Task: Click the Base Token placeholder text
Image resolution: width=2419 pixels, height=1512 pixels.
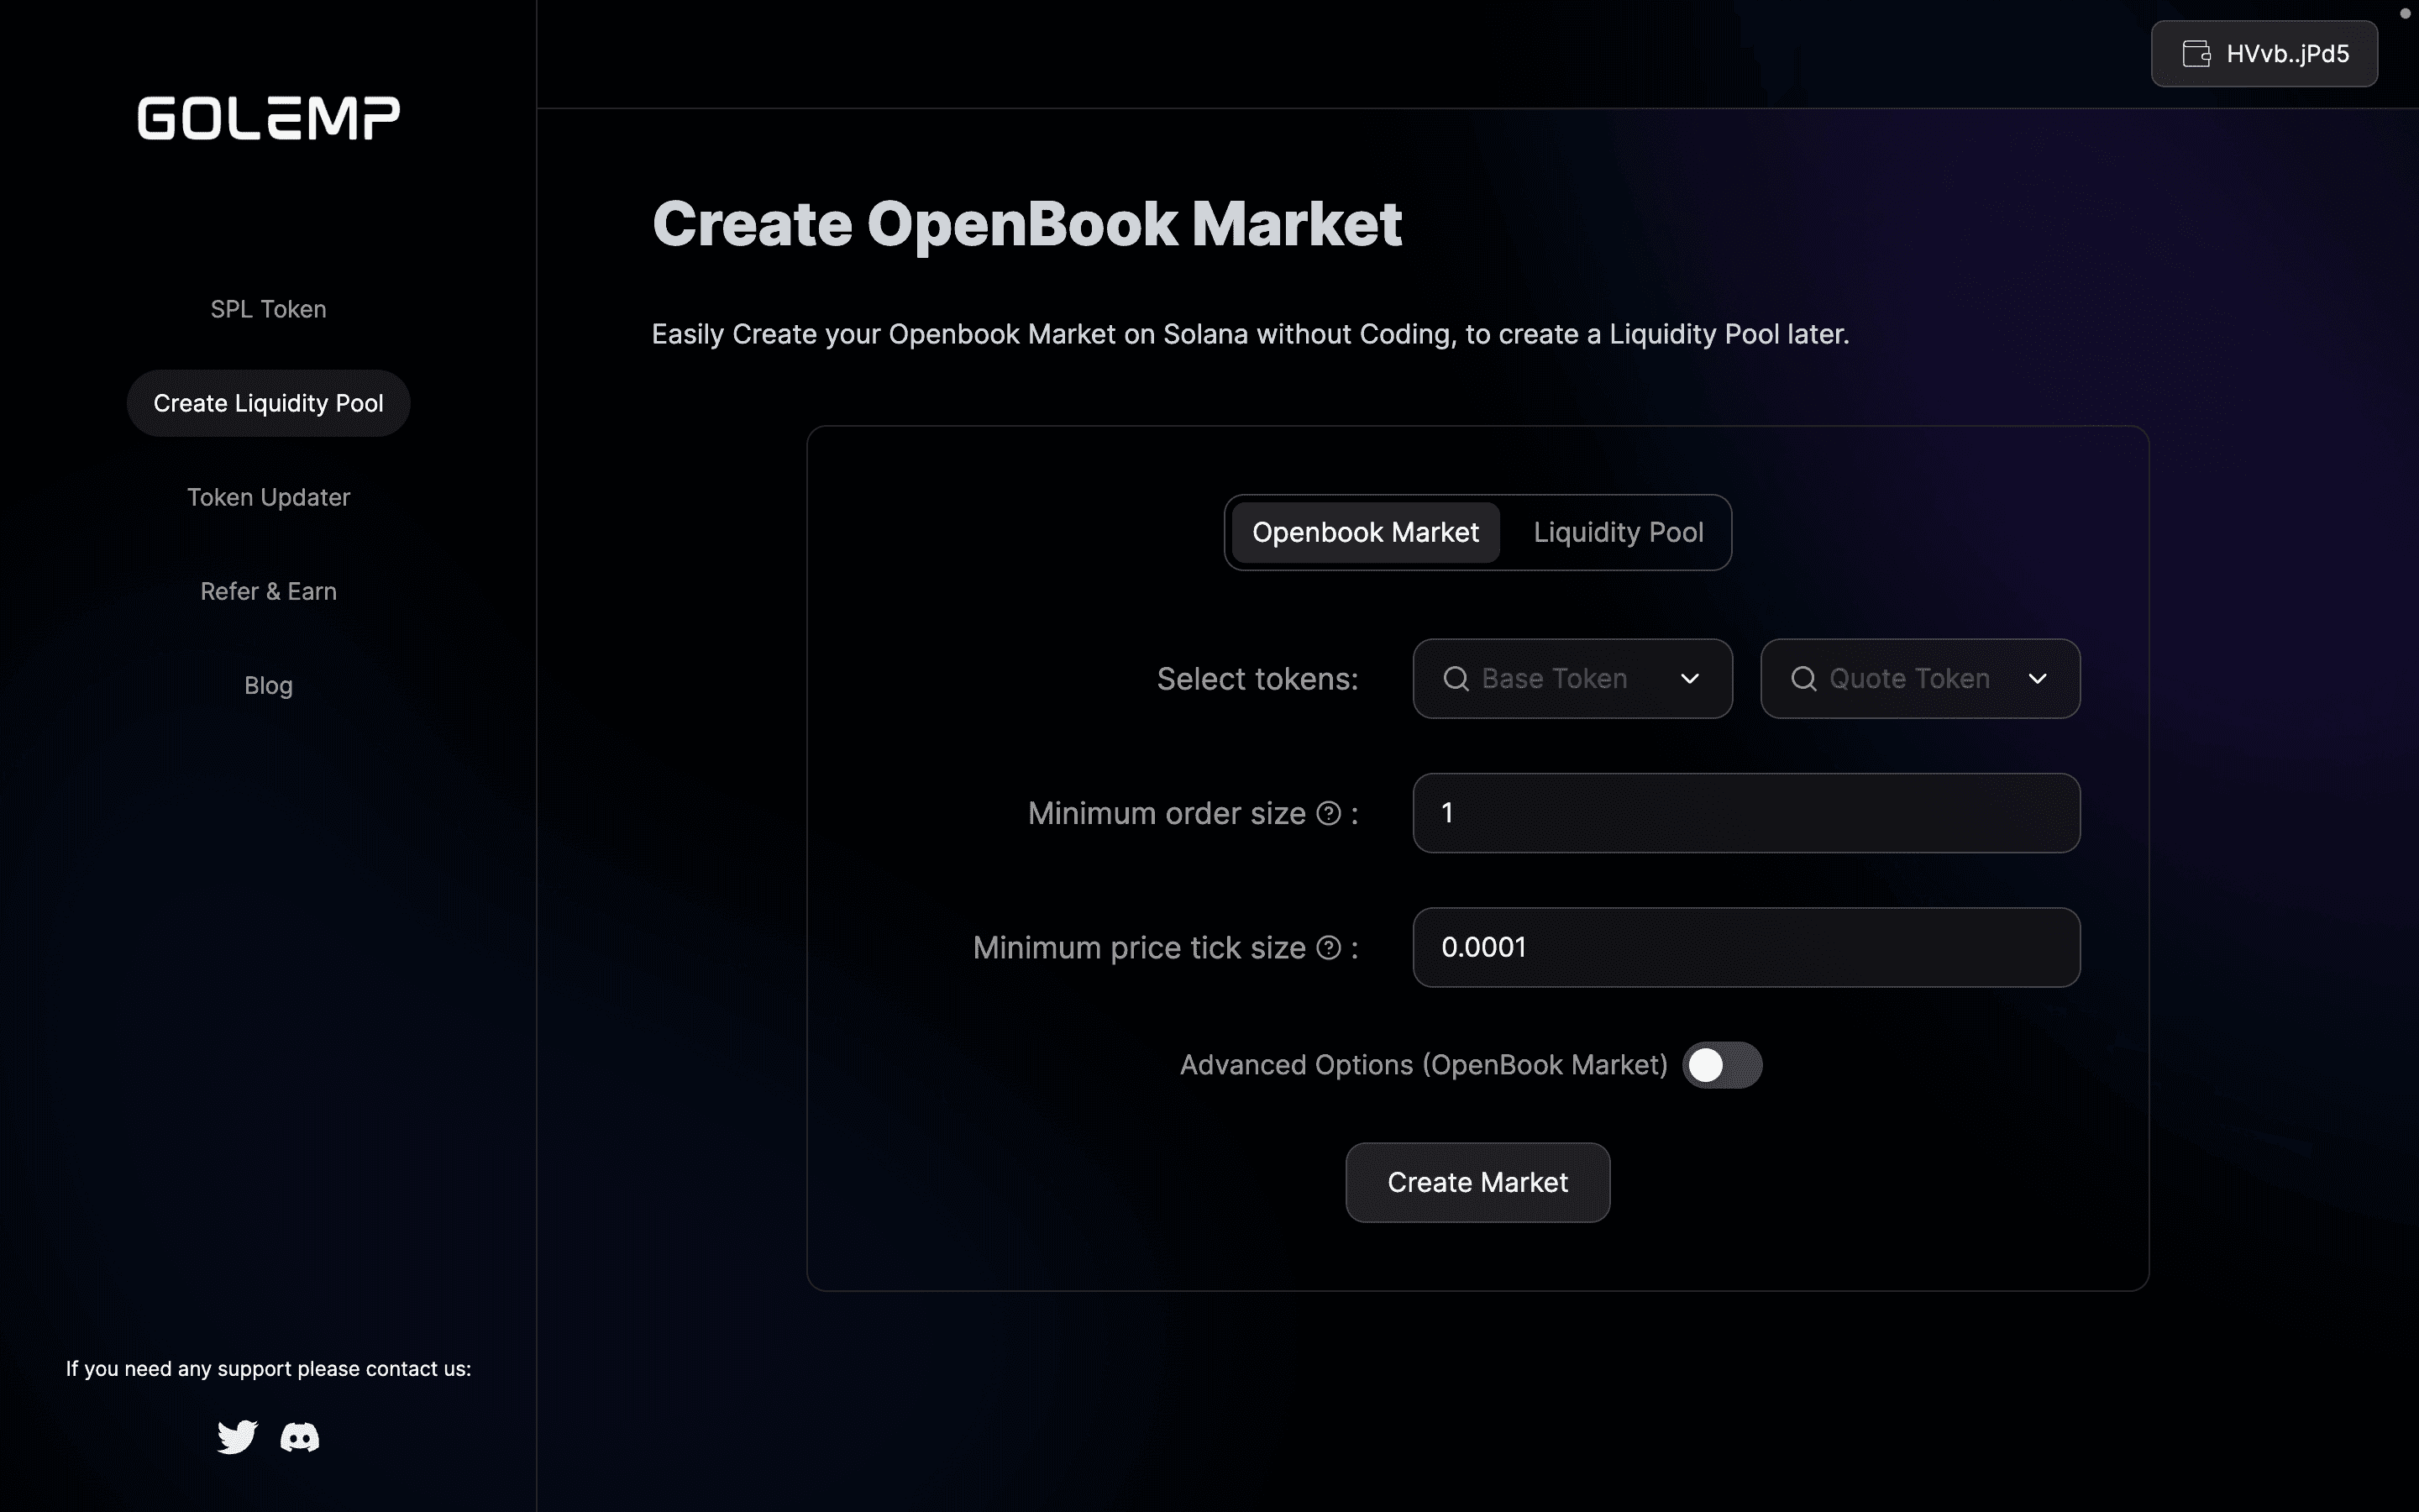Action: coord(1555,679)
